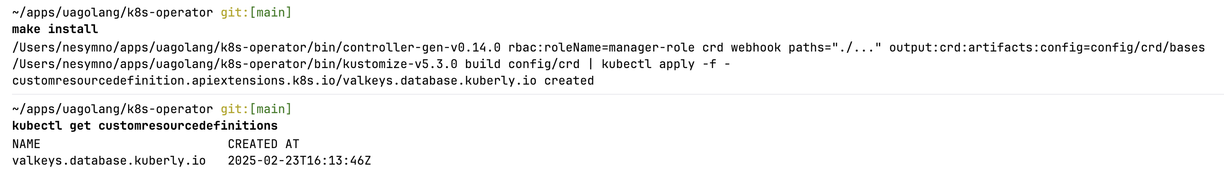Image resolution: width=1224 pixels, height=172 pixels.
Task: Click the "kubectl apply -f -" text
Action: click(666, 64)
